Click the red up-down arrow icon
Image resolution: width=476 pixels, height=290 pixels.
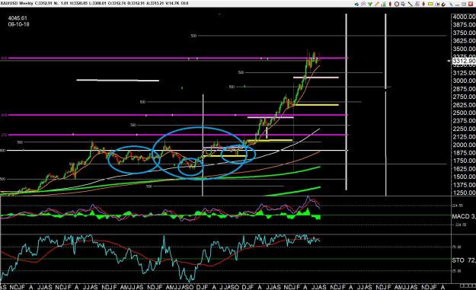pyautogui.click(x=423, y=4)
